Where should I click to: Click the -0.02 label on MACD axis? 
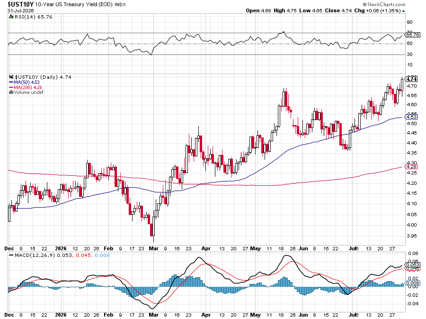pos(412,295)
